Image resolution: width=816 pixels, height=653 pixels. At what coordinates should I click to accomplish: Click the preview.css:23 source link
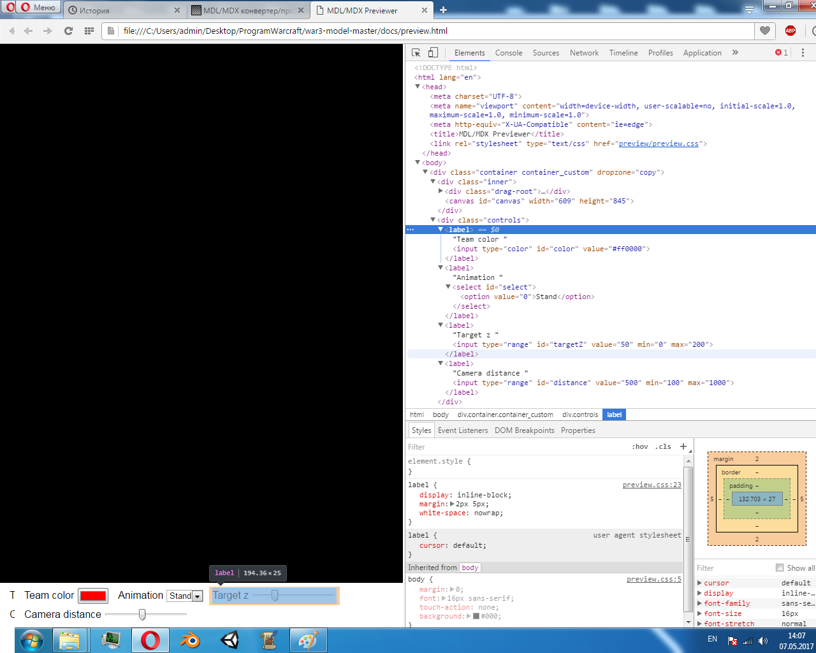tap(652, 485)
